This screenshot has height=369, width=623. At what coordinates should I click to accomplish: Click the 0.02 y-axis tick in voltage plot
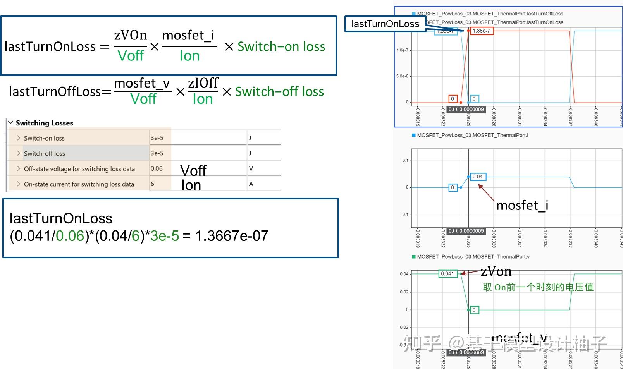coord(404,292)
